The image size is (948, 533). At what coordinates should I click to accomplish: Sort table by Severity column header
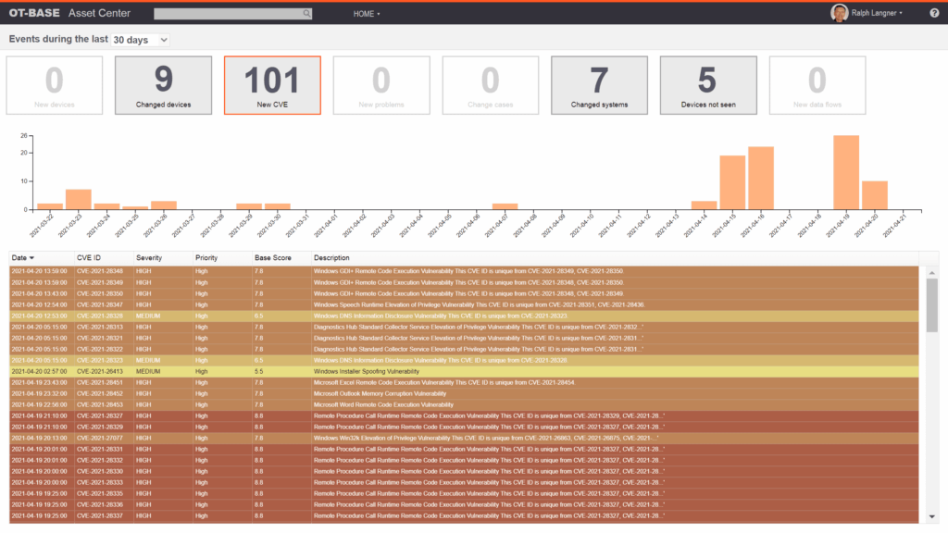tap(149, 257)
